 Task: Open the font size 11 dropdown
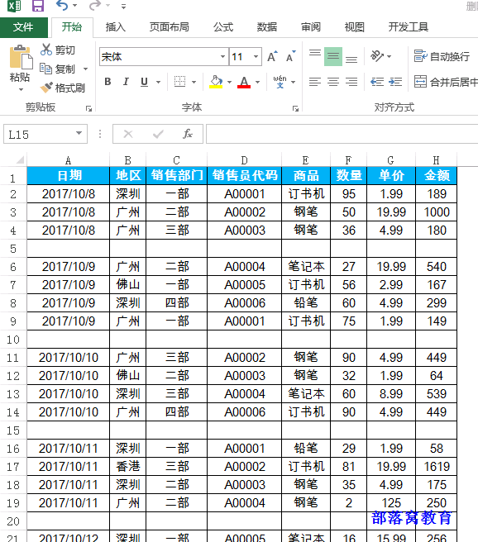(256, 57)
